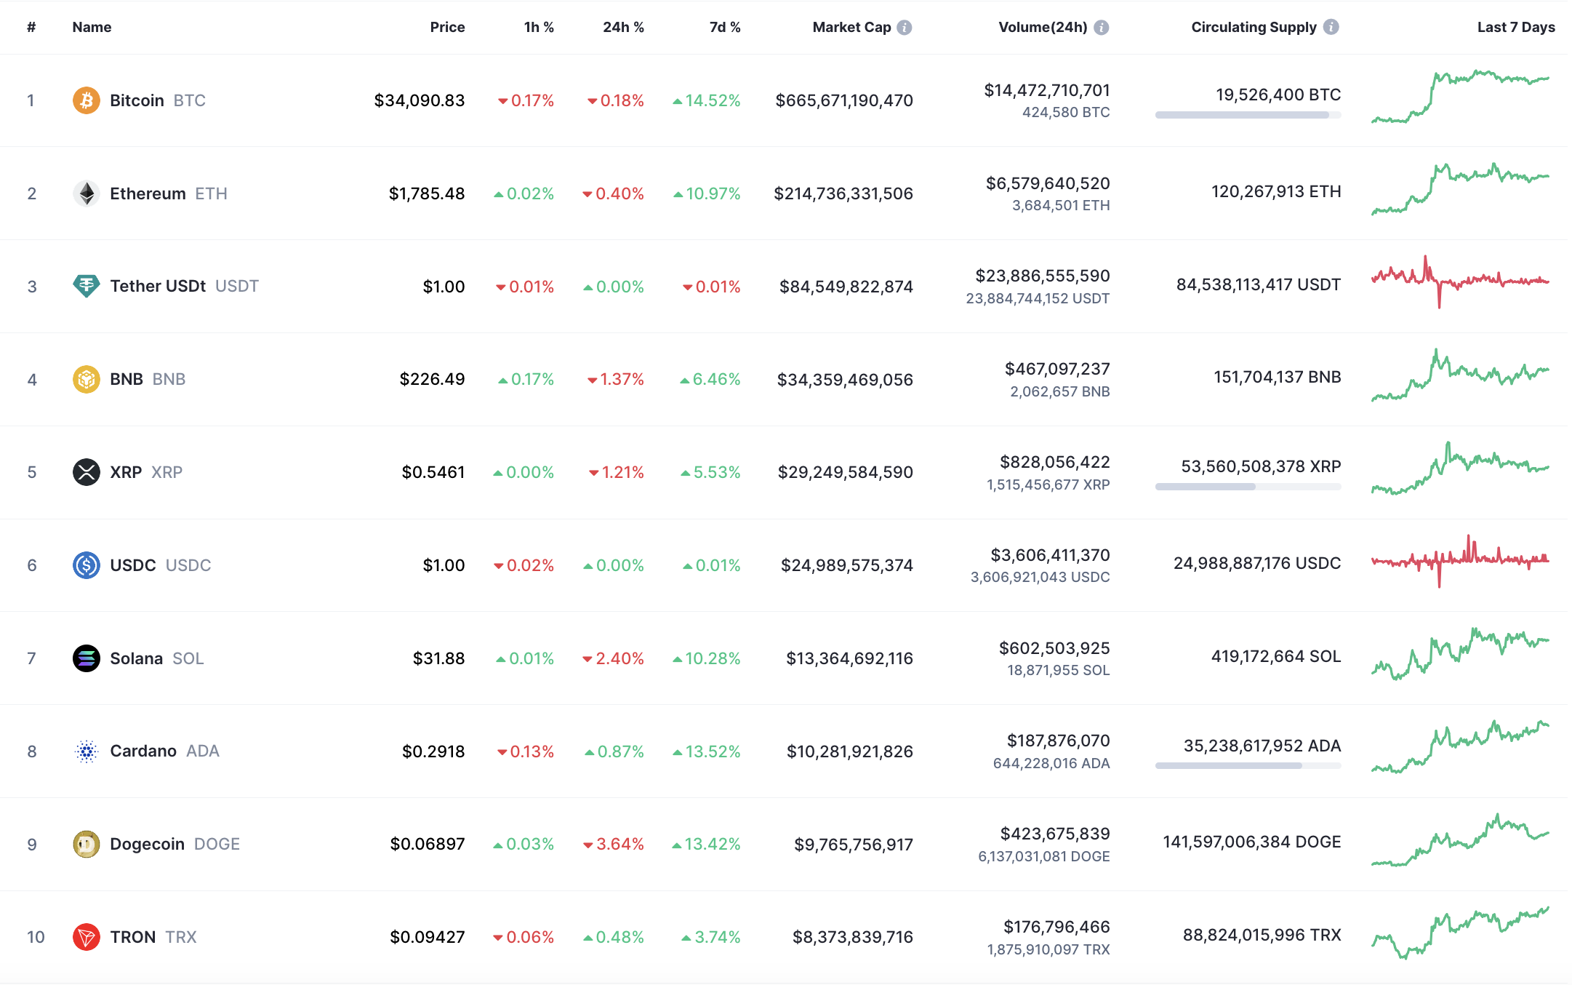1572x985 pixels.
Task: Sort by the 24h % column header
Action: click(623, 28)
